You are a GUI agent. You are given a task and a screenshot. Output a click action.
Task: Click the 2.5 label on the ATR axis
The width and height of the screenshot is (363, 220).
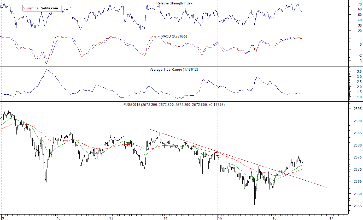pos(359,82)
